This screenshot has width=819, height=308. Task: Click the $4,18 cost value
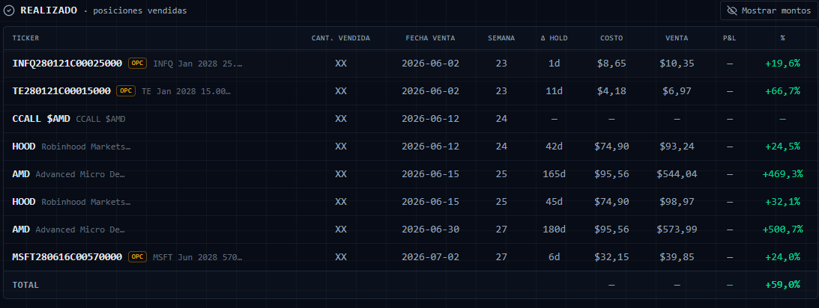pos(611,90)
